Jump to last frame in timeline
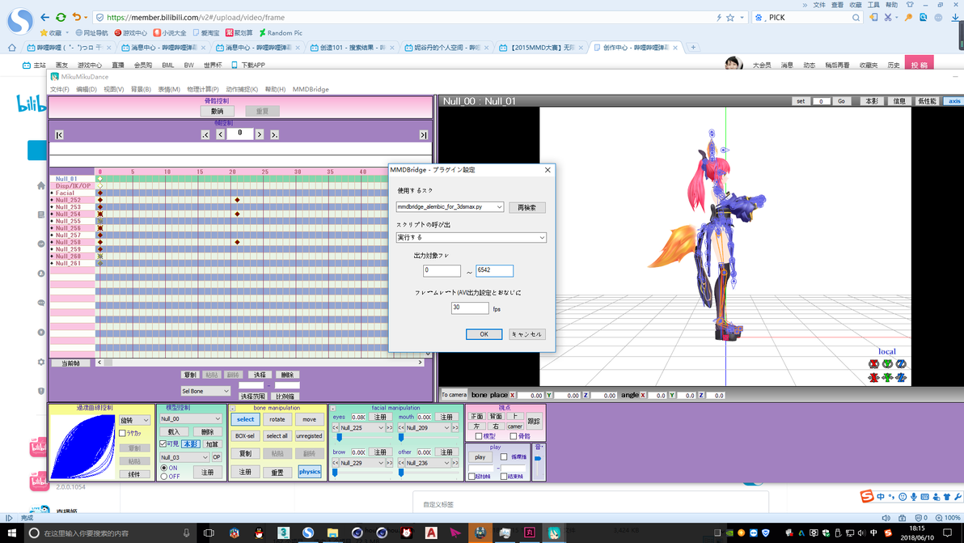Viewport: 964px width, 543px height. coord(424,134)
